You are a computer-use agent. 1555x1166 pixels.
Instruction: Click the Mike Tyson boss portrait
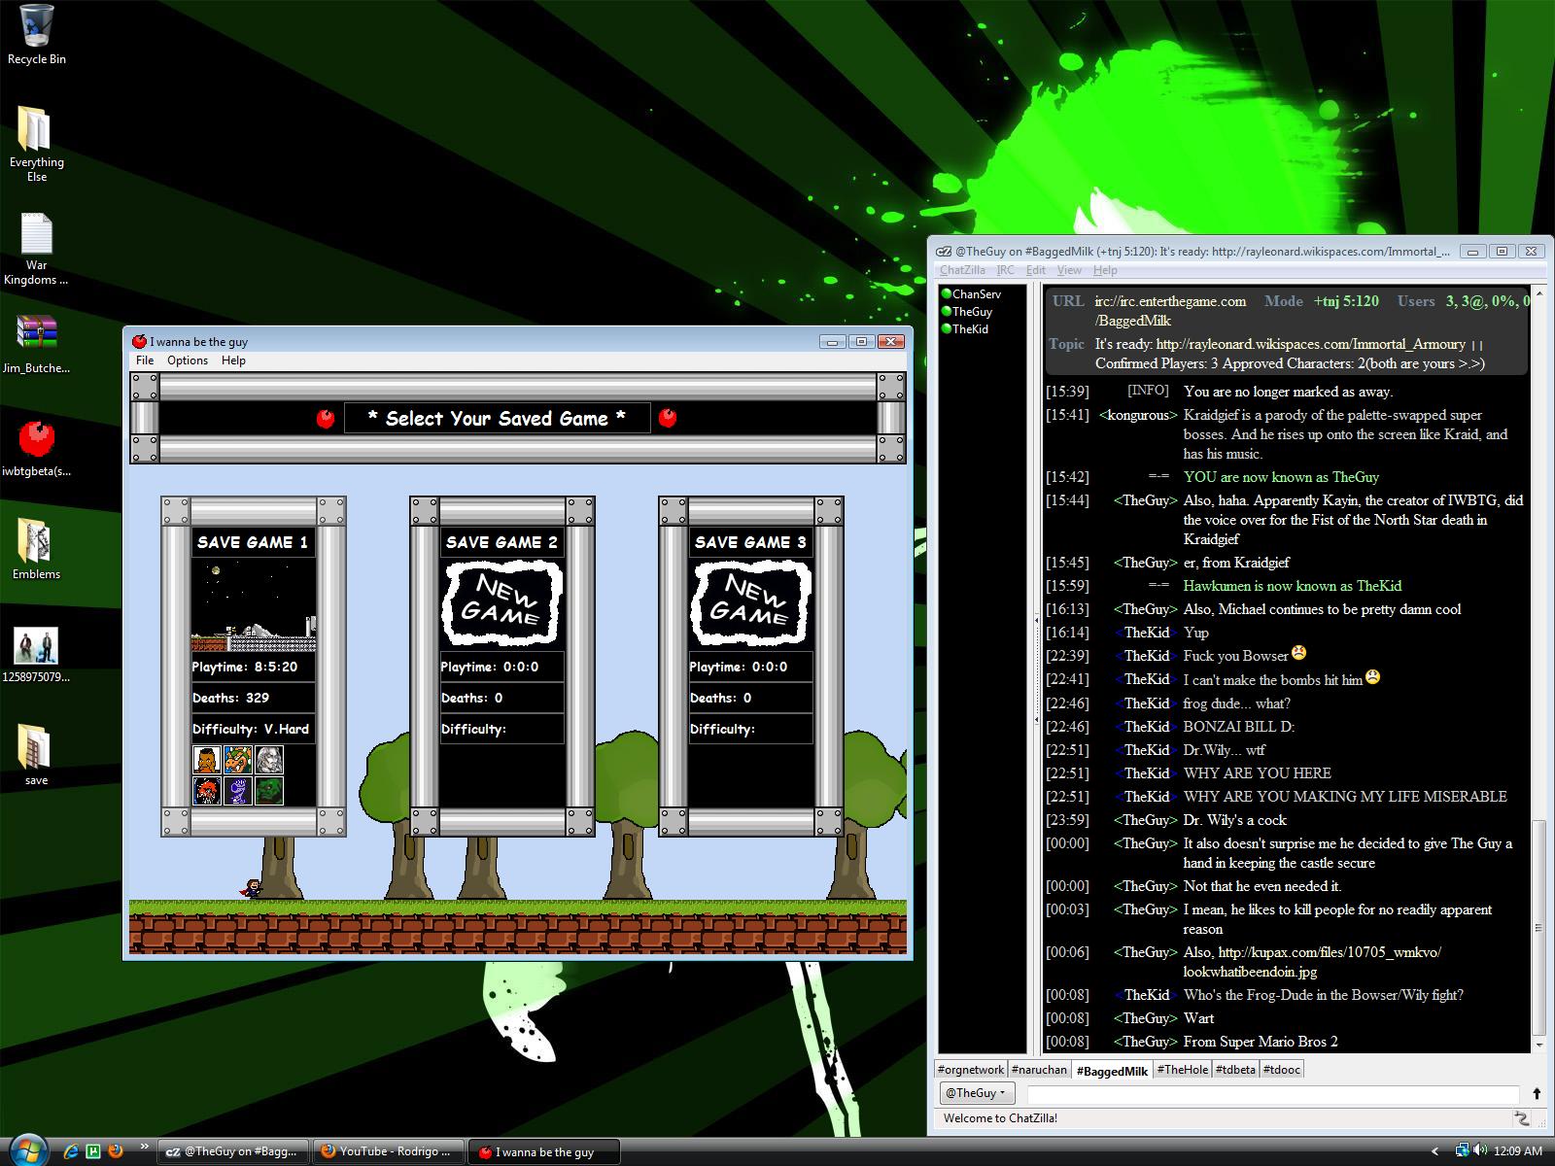tap(207, 760)
